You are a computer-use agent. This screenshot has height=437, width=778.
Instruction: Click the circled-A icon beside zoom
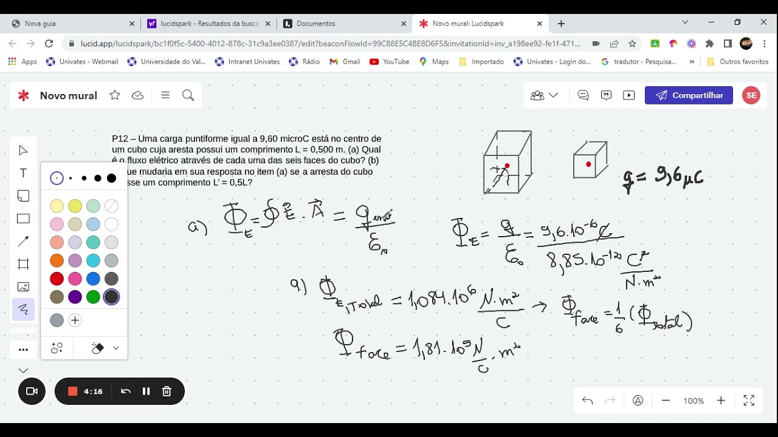638,401
